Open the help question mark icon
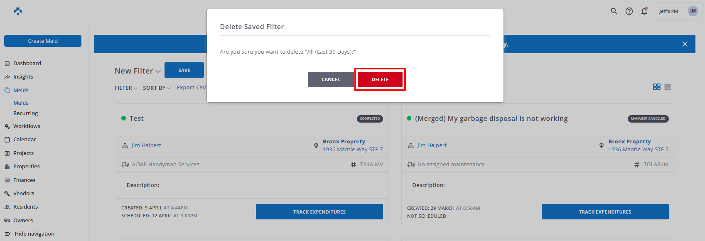705x241 pixels. 629,11
